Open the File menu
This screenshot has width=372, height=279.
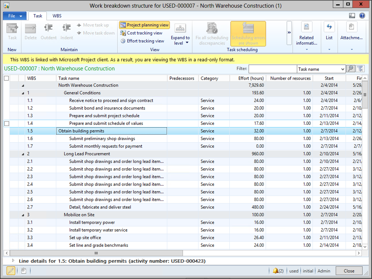point(14,16)
